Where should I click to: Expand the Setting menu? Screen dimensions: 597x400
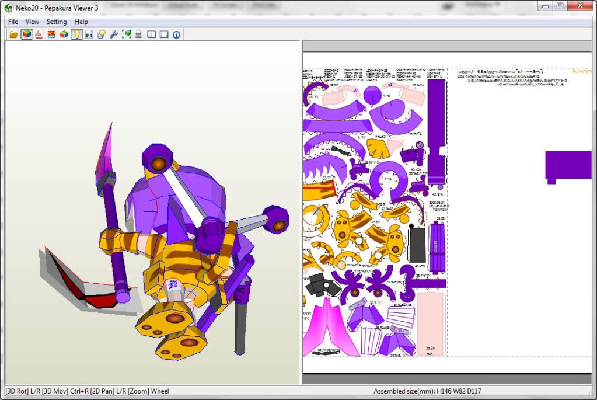pos(57,22)
